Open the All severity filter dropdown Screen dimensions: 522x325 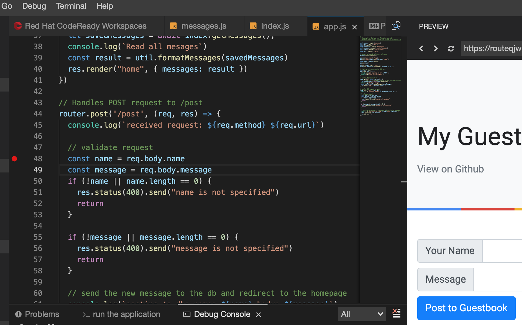(x=362, y=314)
